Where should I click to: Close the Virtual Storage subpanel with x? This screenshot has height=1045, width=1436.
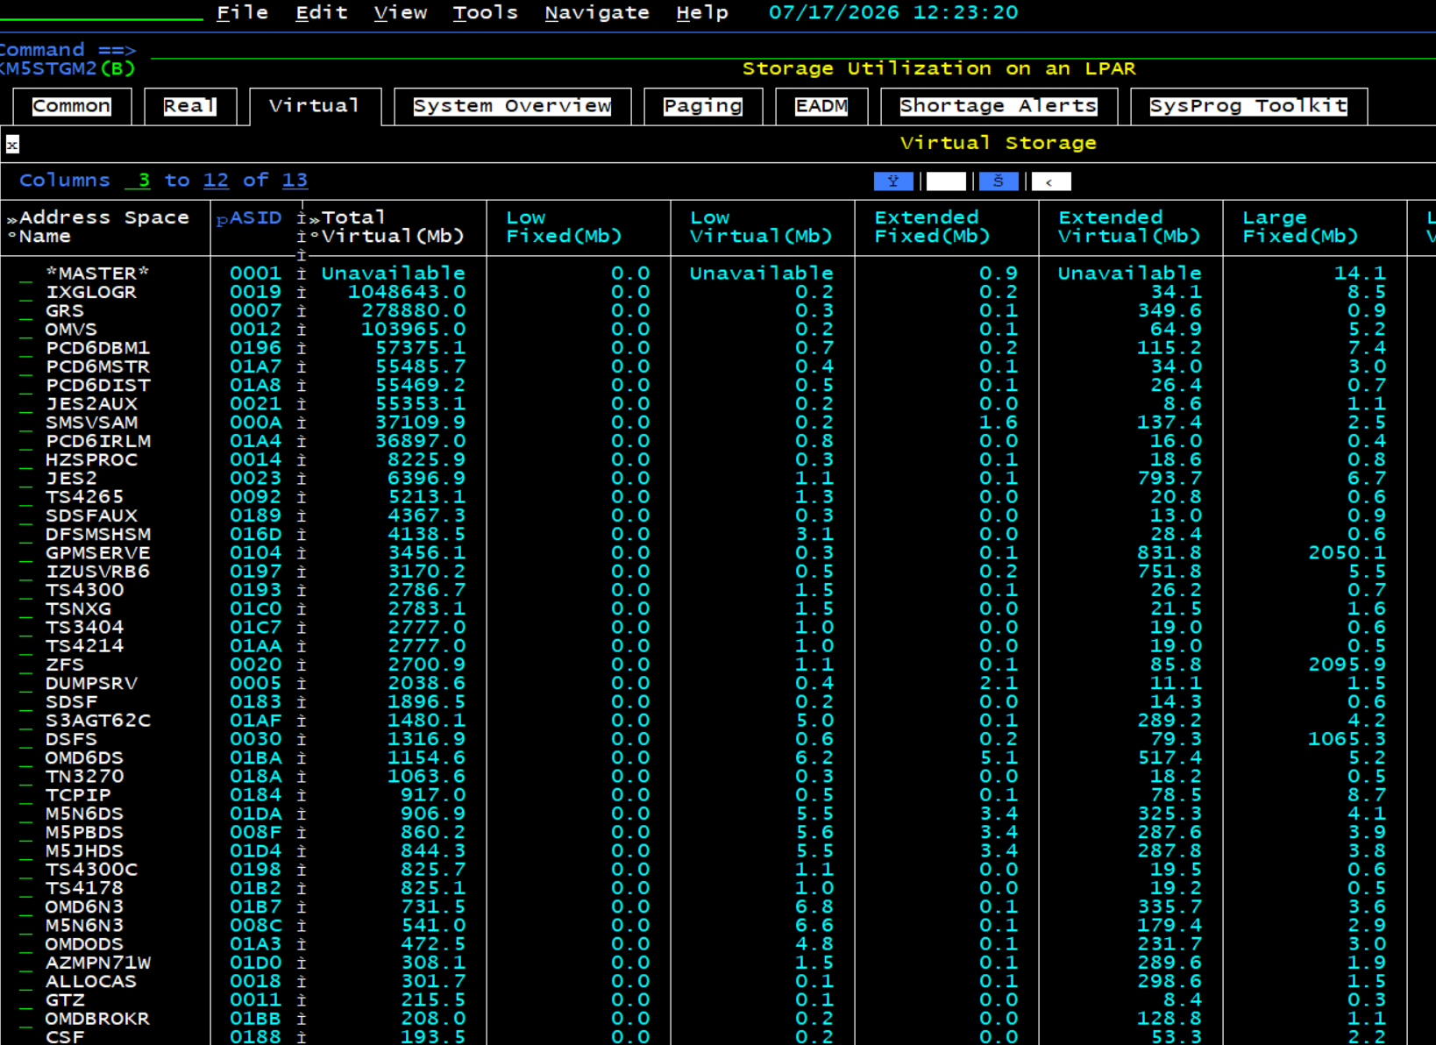(x=12, y=145)
